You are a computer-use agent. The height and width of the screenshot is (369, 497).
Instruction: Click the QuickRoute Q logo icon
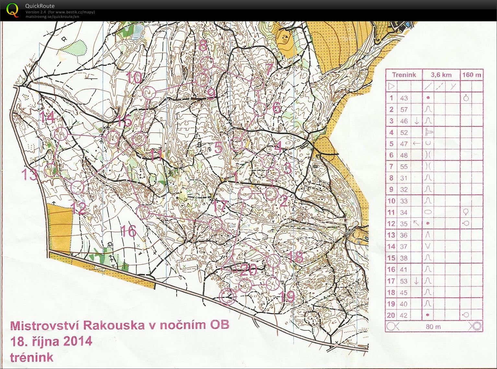[13, 10]
